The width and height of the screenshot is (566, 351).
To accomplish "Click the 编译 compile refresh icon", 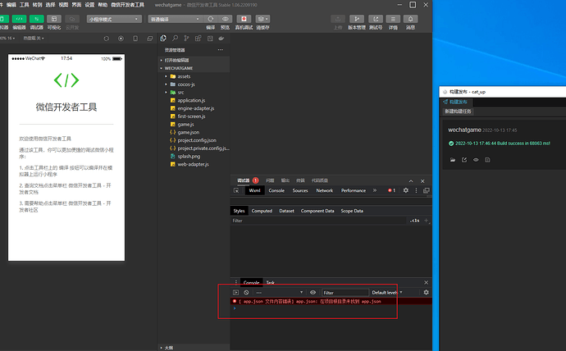I will coord(211,19).
